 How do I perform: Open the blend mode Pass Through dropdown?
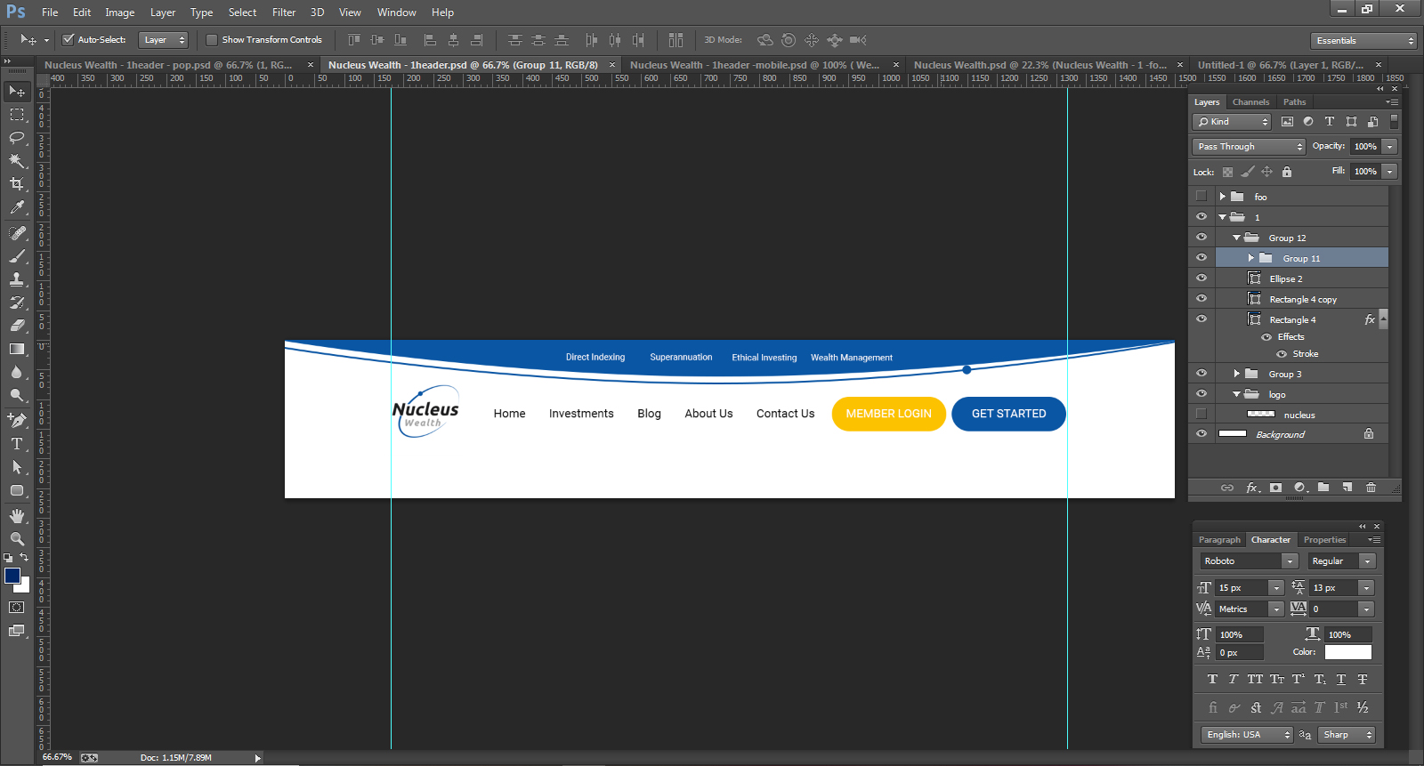tap(1248, 147)
